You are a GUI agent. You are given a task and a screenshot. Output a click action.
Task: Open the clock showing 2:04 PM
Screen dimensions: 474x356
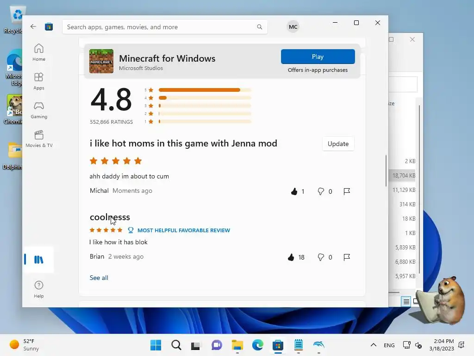[x=441, y=345]
